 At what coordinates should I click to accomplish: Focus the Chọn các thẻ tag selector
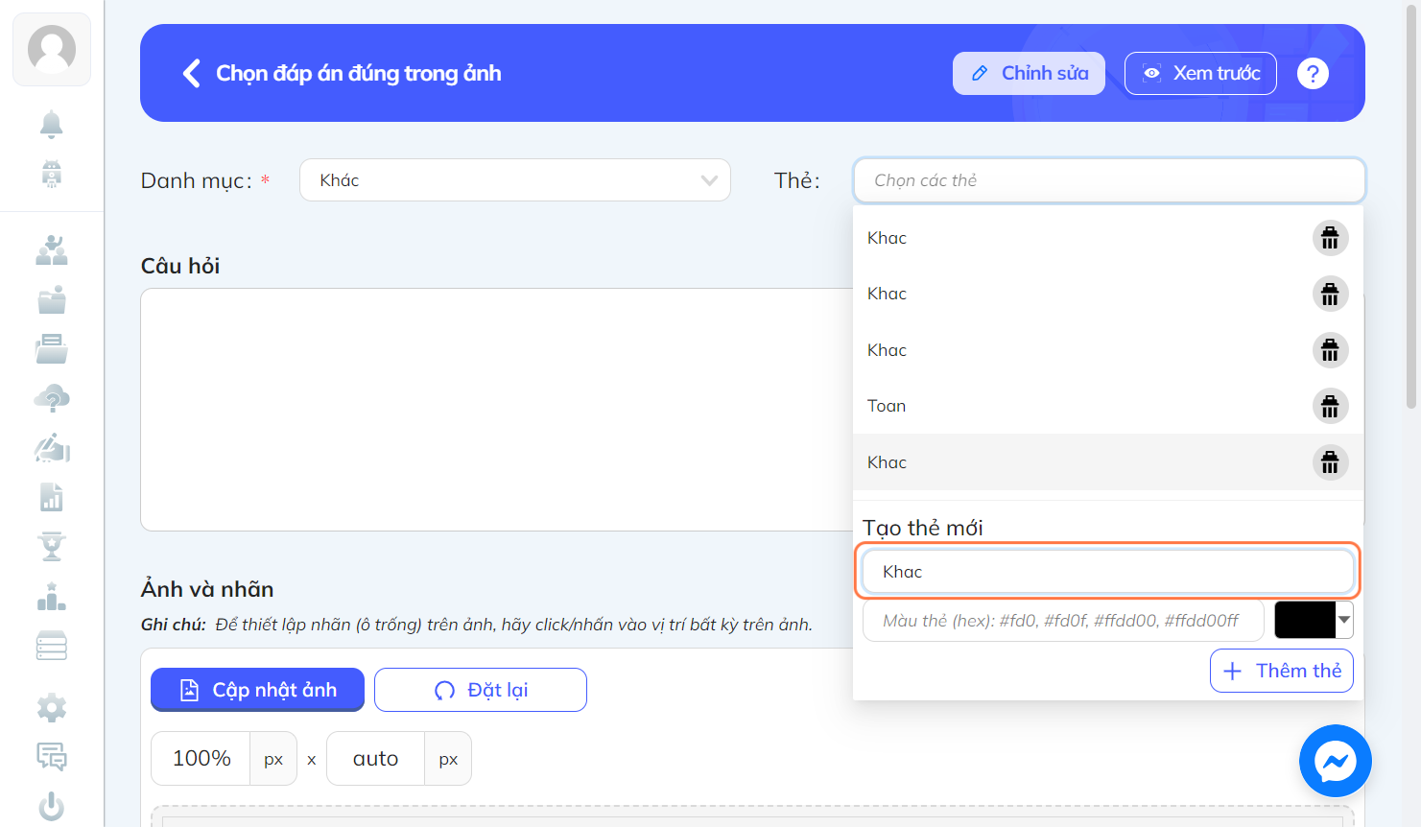(1109, 180)
